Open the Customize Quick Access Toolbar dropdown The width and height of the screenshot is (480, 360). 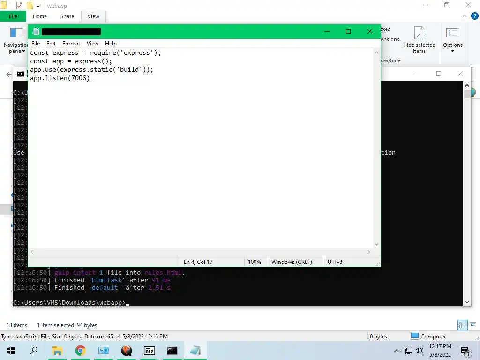[x=38, y=6]
